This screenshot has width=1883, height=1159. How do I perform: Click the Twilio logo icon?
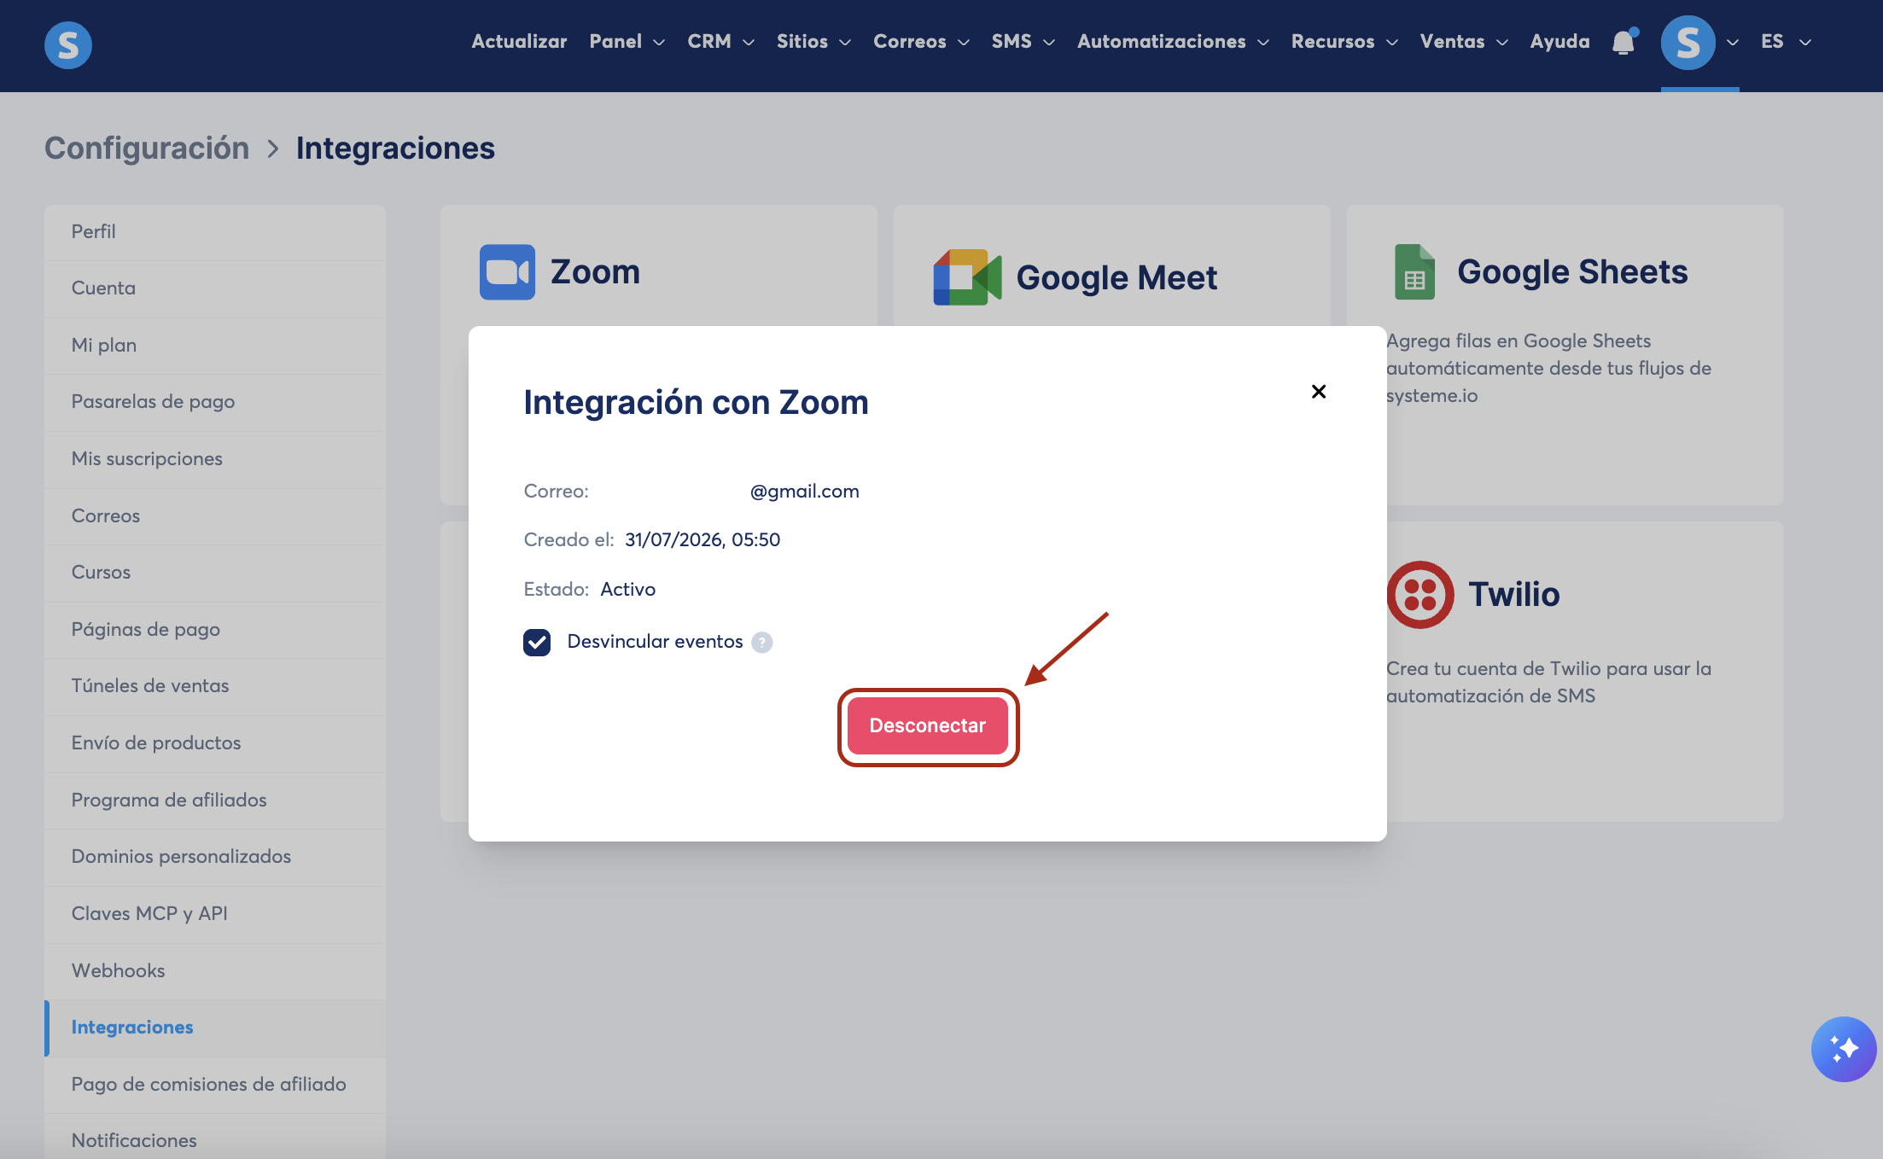tap(1420, 595)
